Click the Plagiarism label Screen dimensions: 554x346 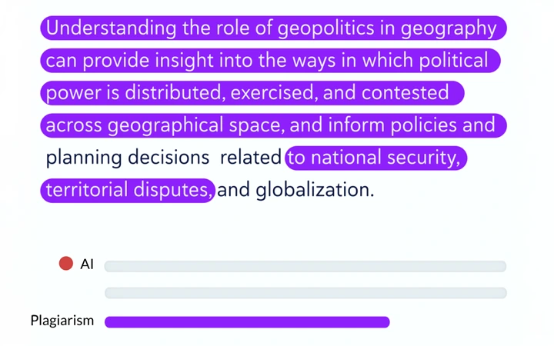click(x=62, y=321)
